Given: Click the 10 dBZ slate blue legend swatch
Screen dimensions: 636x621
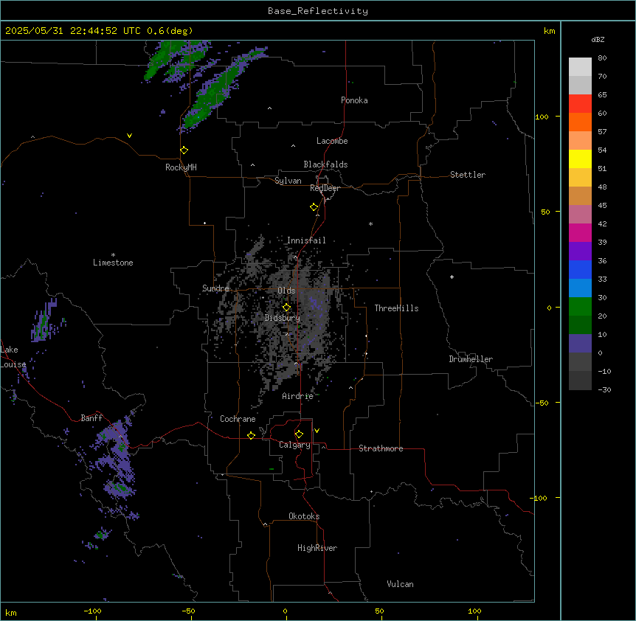Looking at the screenshot, I should click(x=580, y=344).
